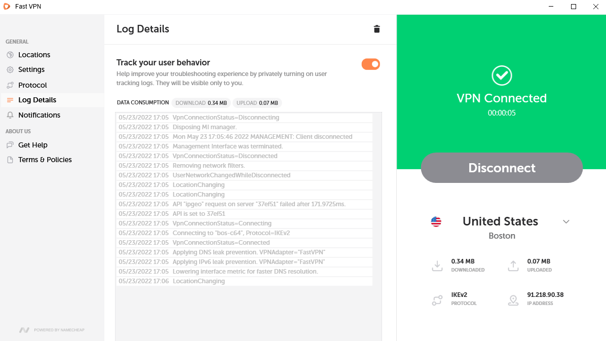The height and width of the screenshot is (341, 606).
Task: Select the DOWNLOAD 0.34 MB data chip
Action: pyautogui.click(x=201, y=103)
